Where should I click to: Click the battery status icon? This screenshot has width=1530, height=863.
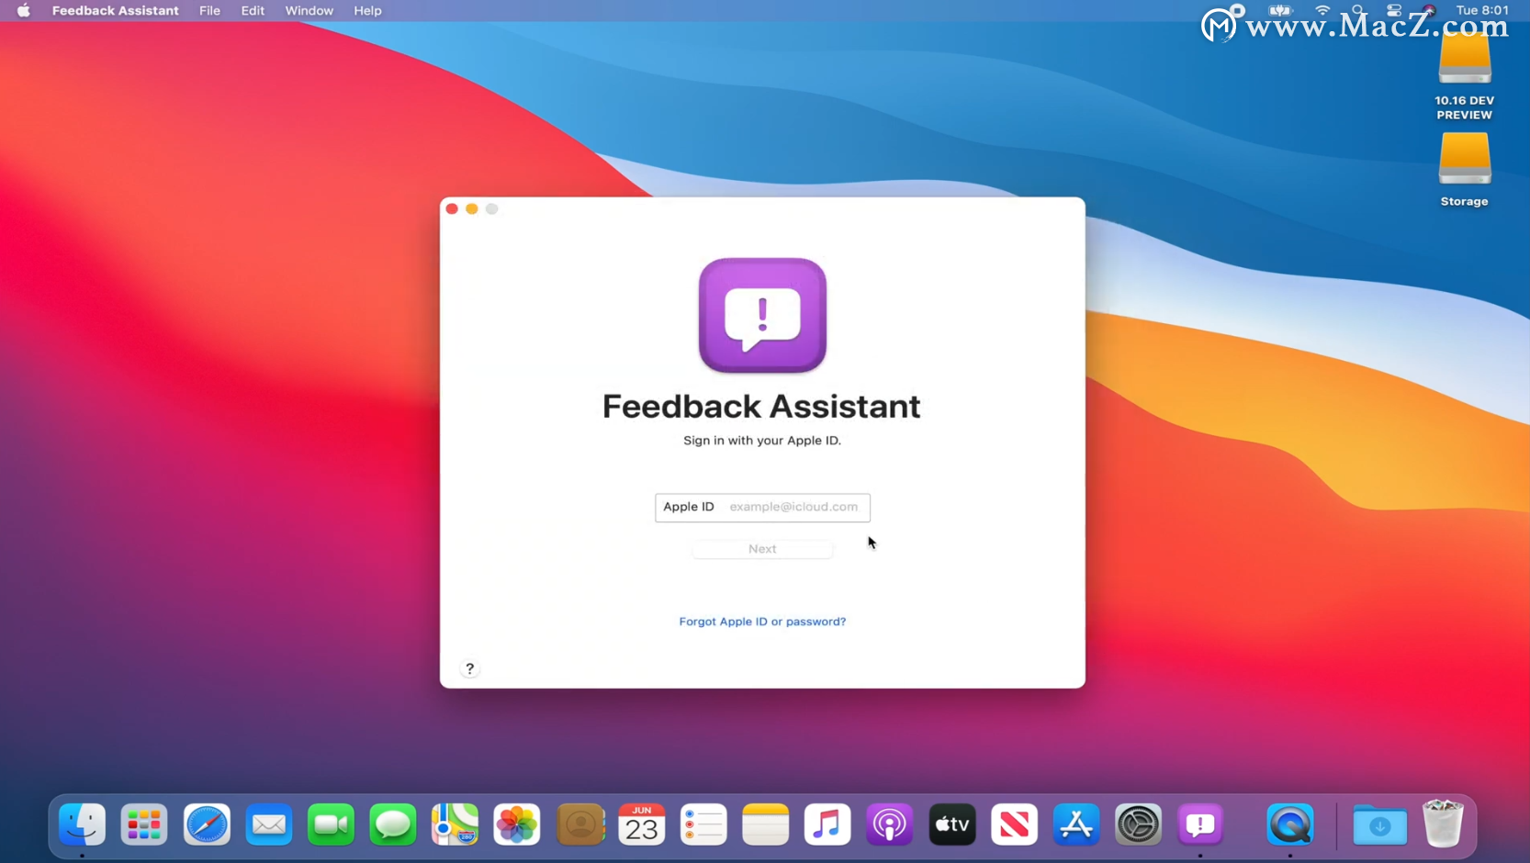tap(1280, 11)
